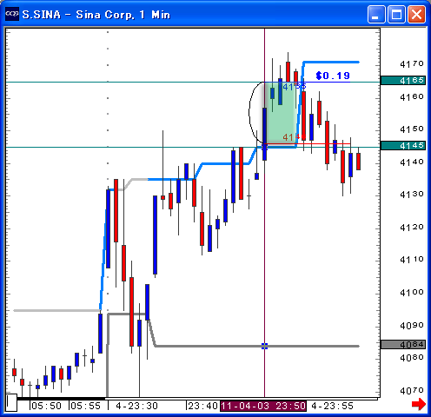Click the small white box at bottom-left
The height and width of the screenshot is (417, 431).
click(x=11, y=402)
